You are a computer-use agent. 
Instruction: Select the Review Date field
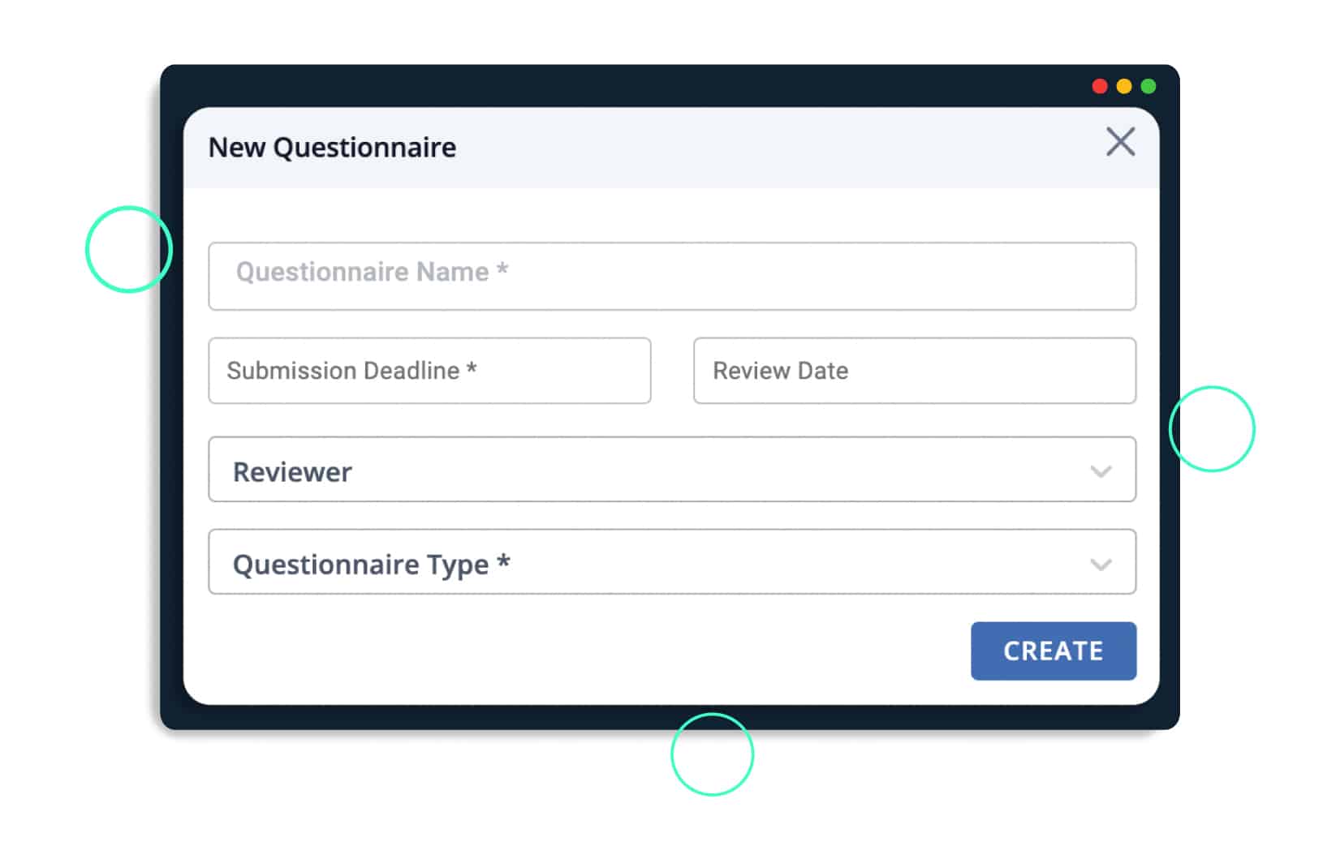(x=915, y=371)
